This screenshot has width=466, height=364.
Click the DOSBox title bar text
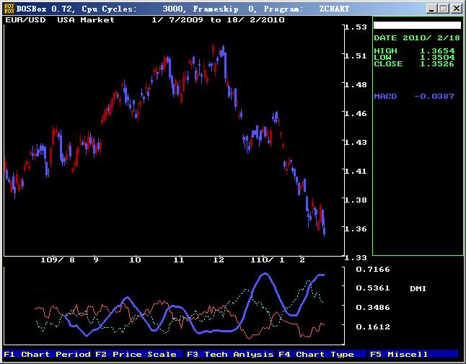[x=183, y=9]
